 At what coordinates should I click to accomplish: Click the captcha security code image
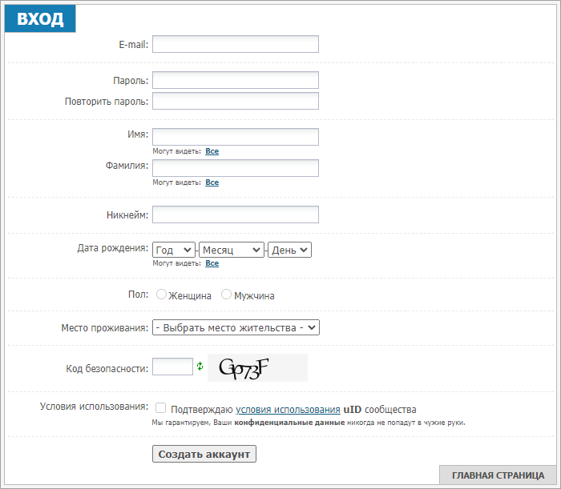pos(257,367)
